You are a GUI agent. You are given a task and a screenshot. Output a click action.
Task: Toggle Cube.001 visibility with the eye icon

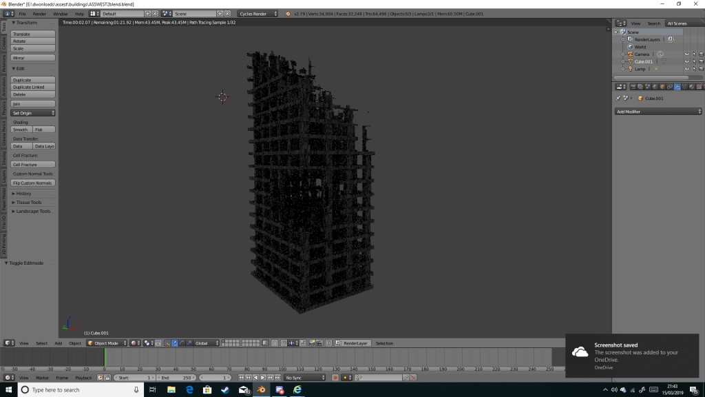[x=686, y=61]
